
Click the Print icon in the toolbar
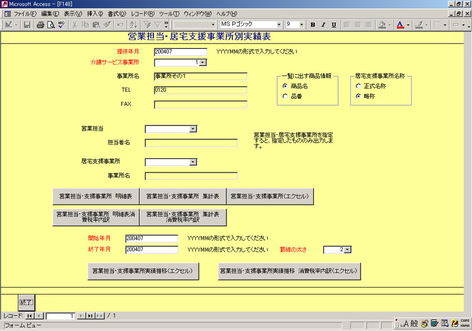(x=41, y=25)
